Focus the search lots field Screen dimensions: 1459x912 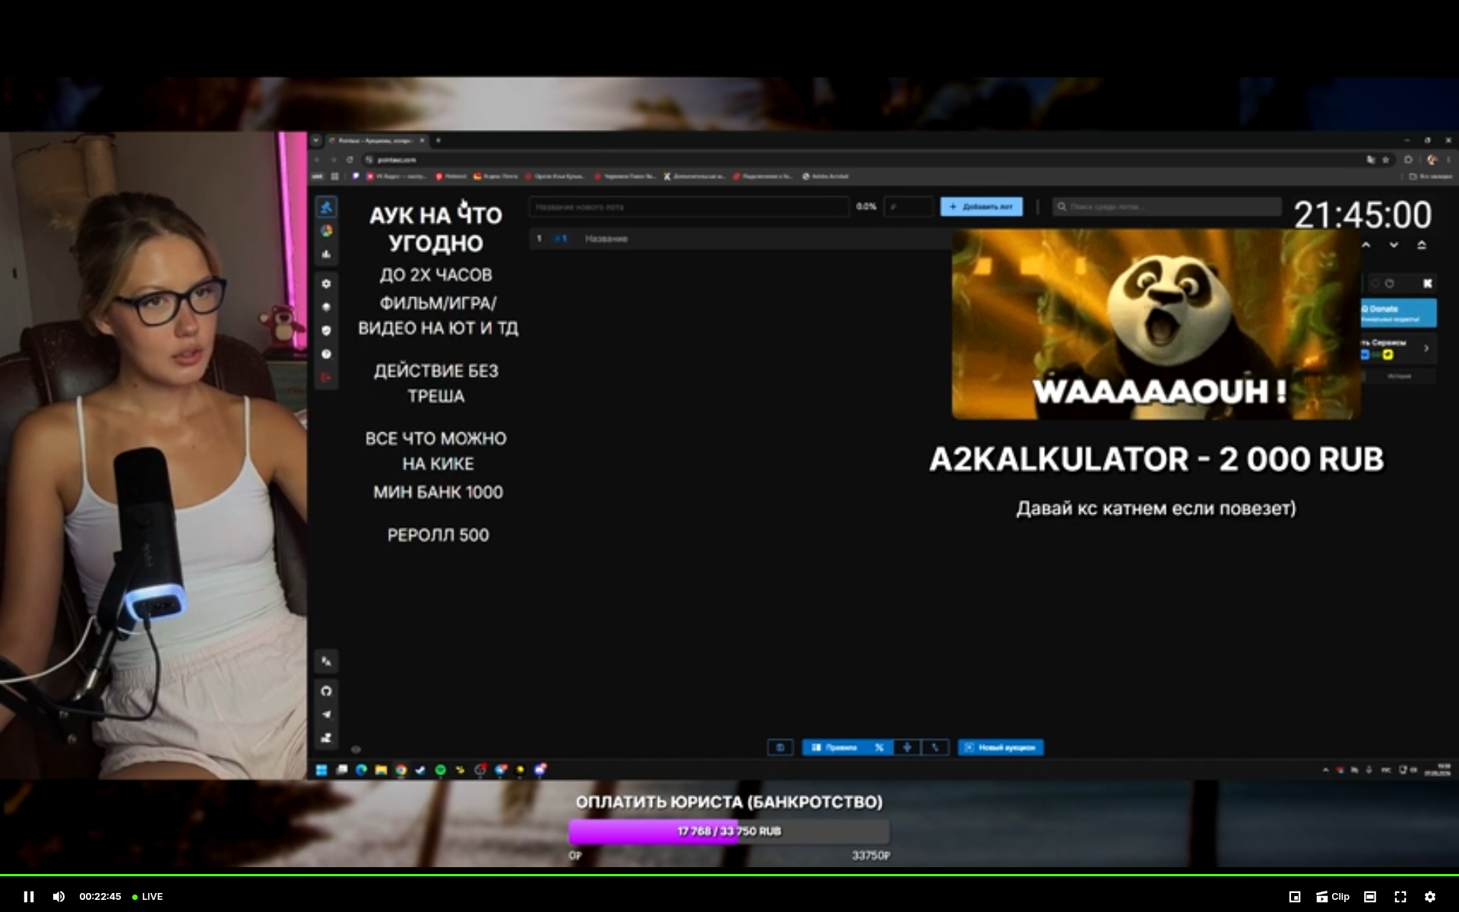(1166, 207)
